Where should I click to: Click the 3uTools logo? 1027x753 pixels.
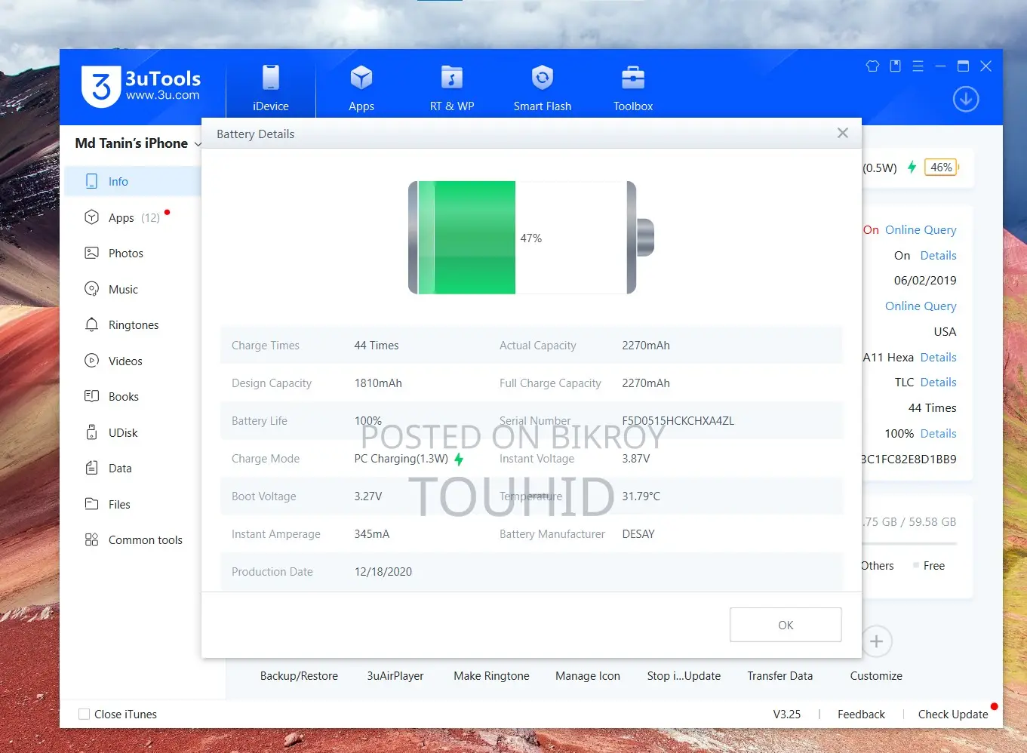click(141, 87)
